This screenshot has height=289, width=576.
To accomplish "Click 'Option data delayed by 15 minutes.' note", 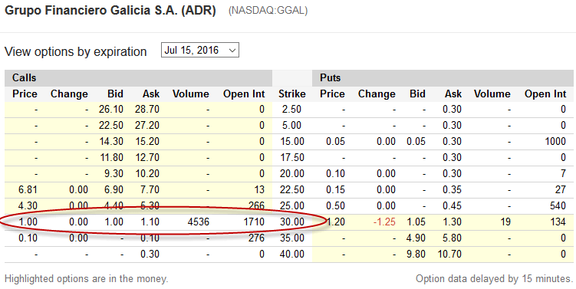I will tap(494, 279).
